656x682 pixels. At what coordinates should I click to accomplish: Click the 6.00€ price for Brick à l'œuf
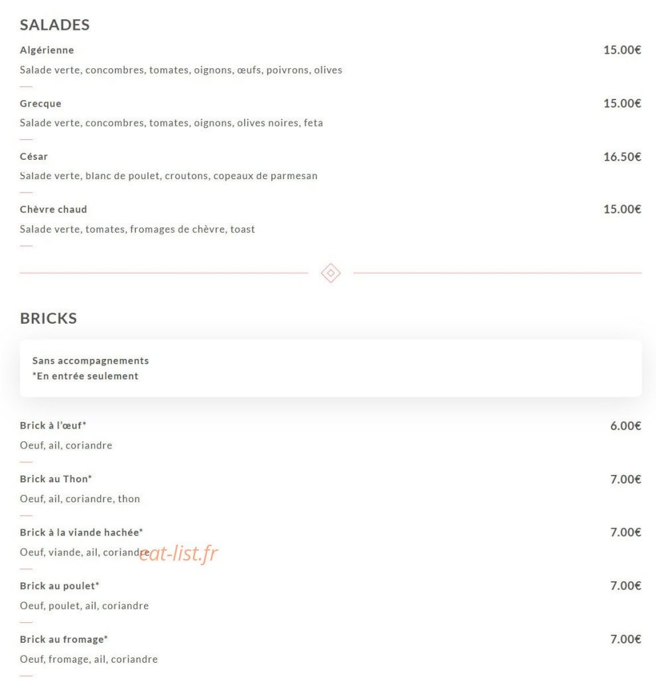click(625, 426)
